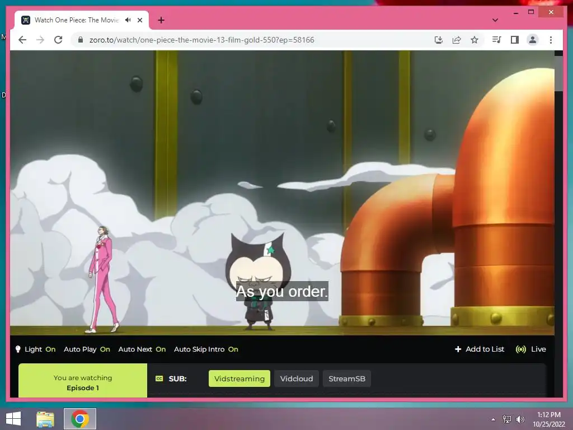Image resolution: width=573 pixels, height=430 pixels.
Task: Switch to the StreamSB server
Action: pos(347,378)
